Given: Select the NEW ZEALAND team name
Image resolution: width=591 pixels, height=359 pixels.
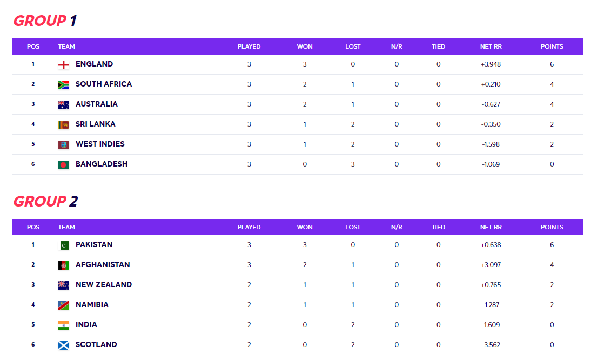Looking at the screenshot, I should click(x=103, y=284).
